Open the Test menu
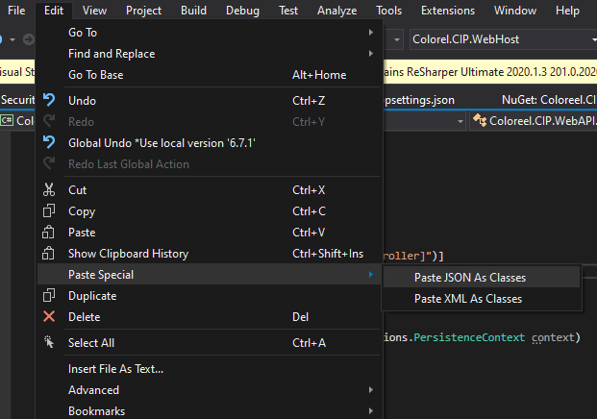The width and height of the screenshot is (597, 419). [288, 11]
